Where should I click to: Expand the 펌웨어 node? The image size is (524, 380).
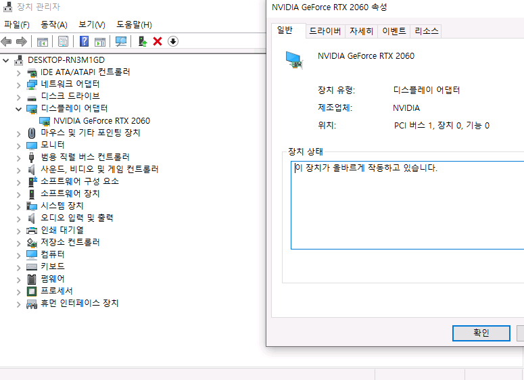tap(19, 280)
